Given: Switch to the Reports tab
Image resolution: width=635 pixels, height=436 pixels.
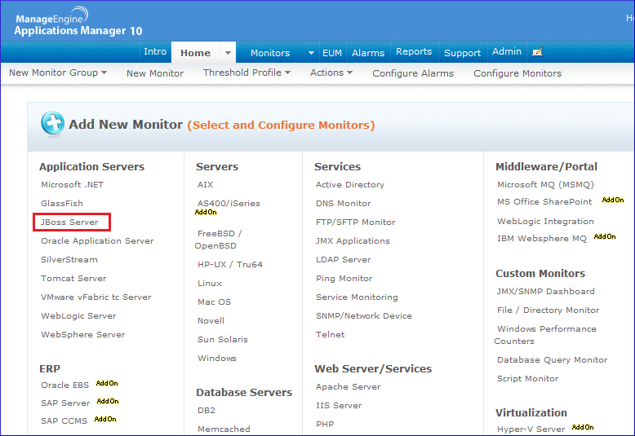Looking at the screenshot, I should [414, 52].
